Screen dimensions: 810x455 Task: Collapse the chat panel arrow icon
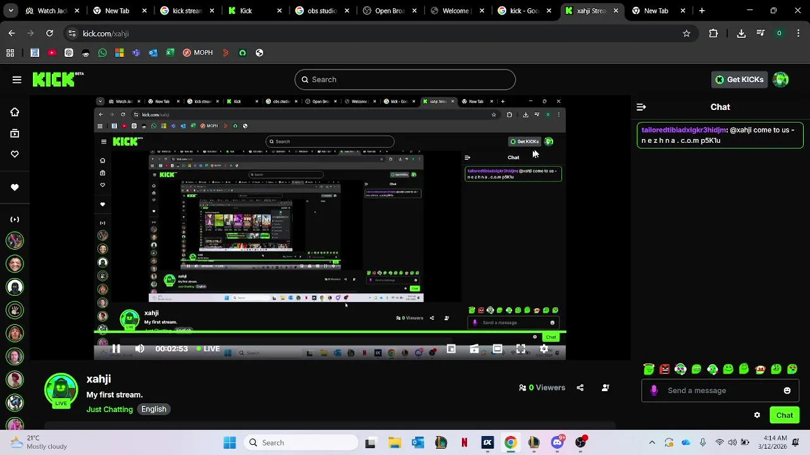(x=641, y=107)
